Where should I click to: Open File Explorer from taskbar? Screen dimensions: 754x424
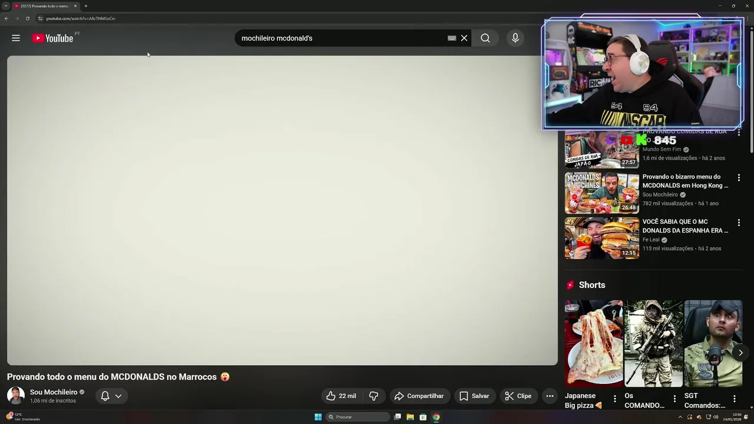pos(410,417)
